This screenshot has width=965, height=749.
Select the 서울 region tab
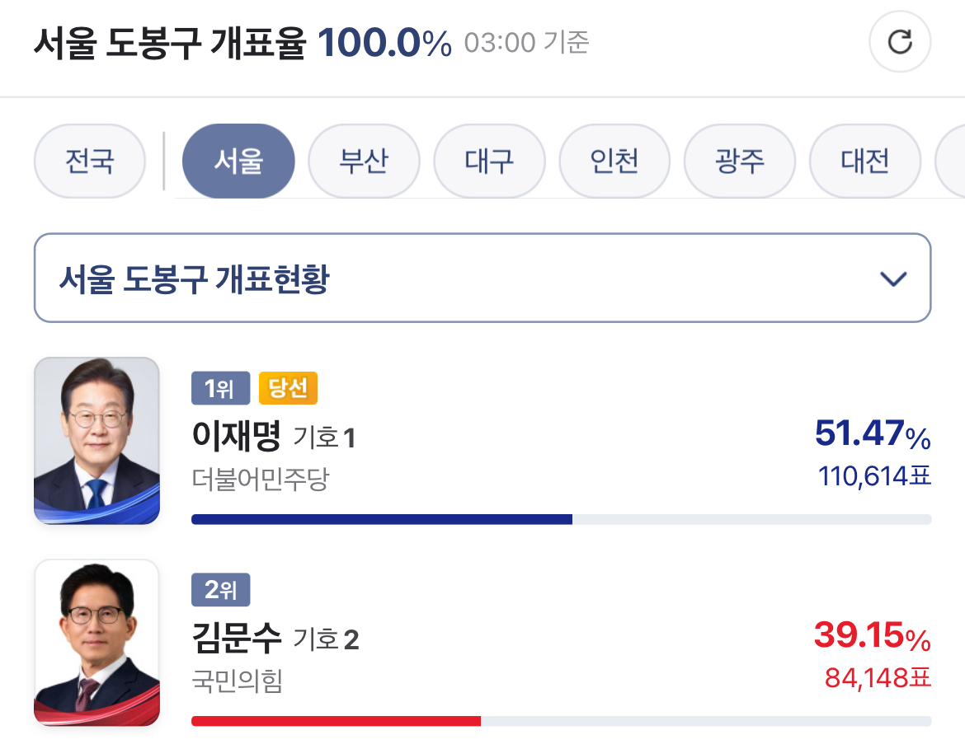point(238,162)
